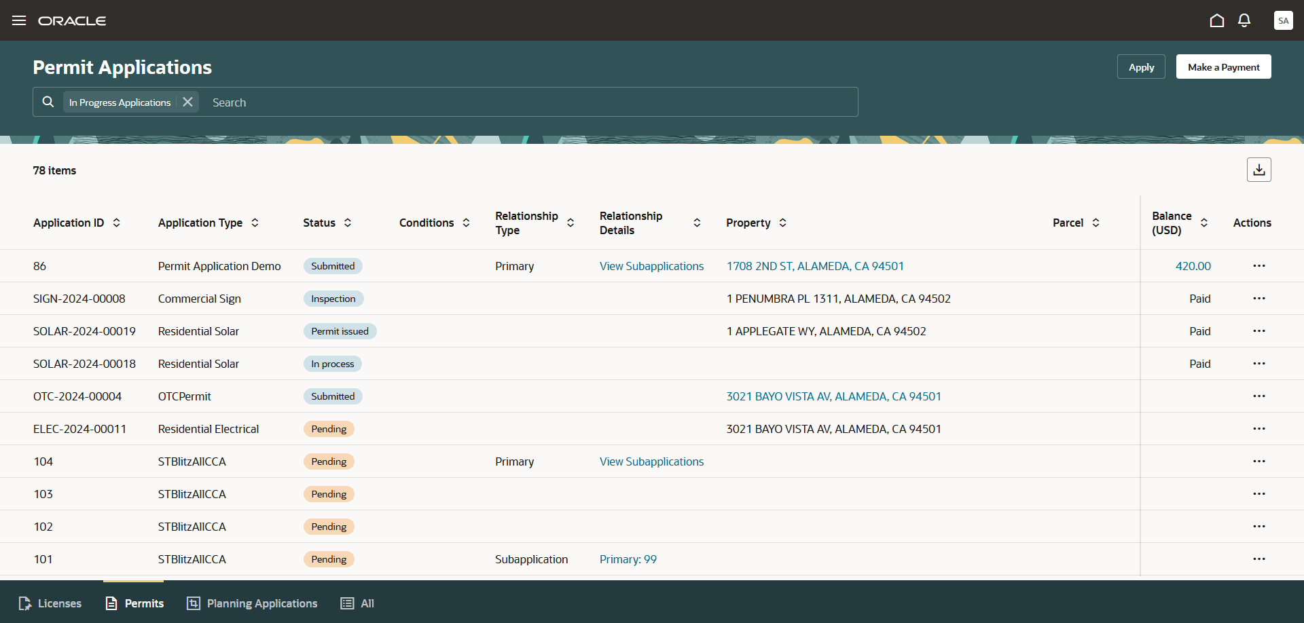Viewport: 1304px width, 623px height.
Task: Sort the table by Status column
Action: pyautogui.click(x=347, y=223)
